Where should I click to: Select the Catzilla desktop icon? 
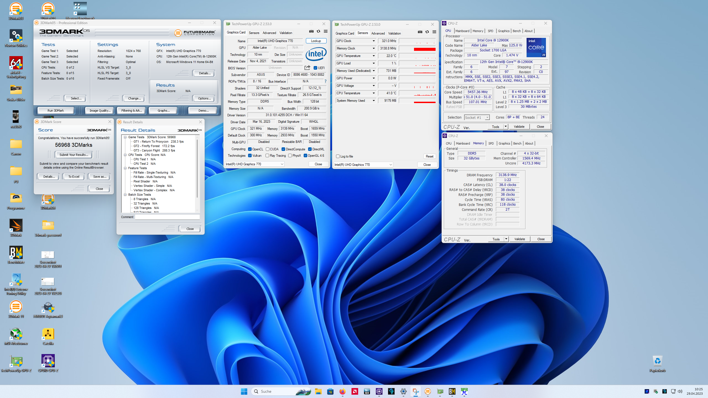[48, 336]
